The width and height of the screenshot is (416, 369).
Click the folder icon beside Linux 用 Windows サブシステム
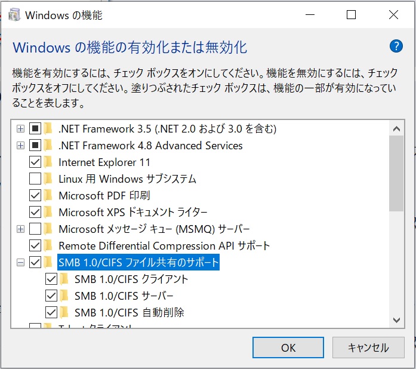point(48,179)
